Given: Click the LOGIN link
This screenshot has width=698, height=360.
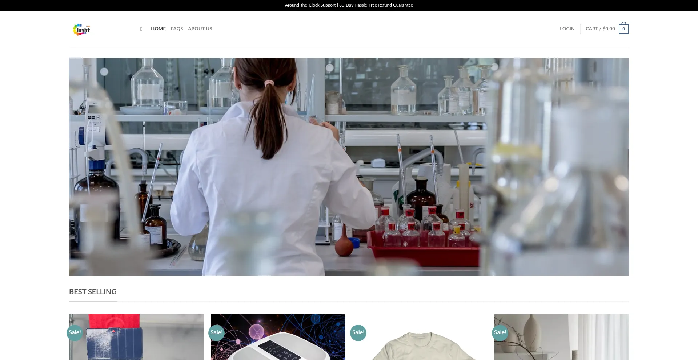Looking at the screenshot, I should coord(567,29).
